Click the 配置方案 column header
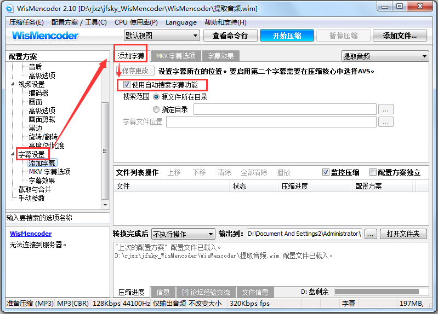Screen dimensions: 438x314 coord(383,186)
